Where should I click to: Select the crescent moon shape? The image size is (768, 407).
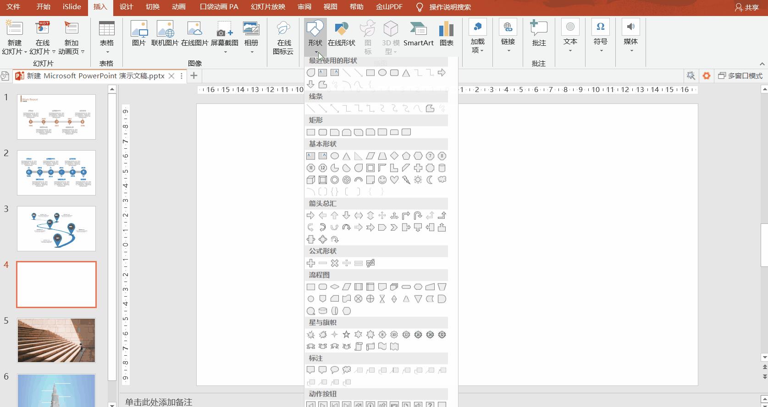tap(430, 180)
